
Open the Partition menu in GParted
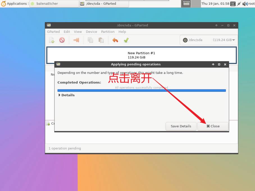click(x=108, y=32)
